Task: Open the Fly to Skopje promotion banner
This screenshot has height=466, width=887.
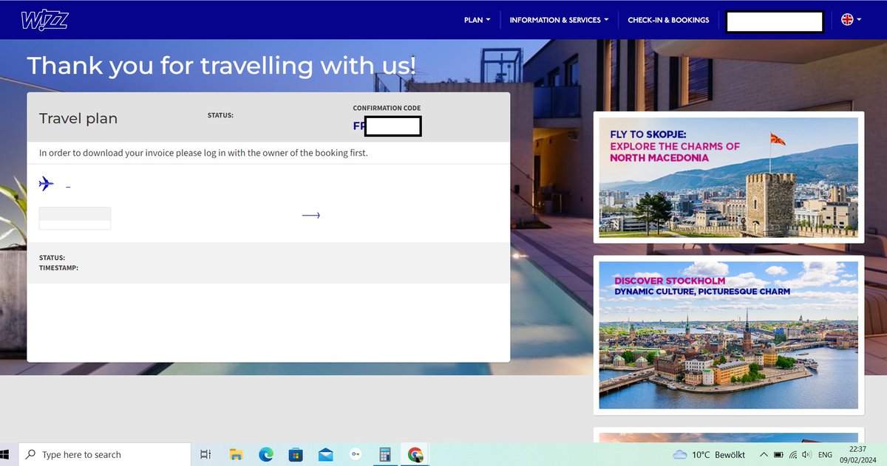Action: point(728,177)
